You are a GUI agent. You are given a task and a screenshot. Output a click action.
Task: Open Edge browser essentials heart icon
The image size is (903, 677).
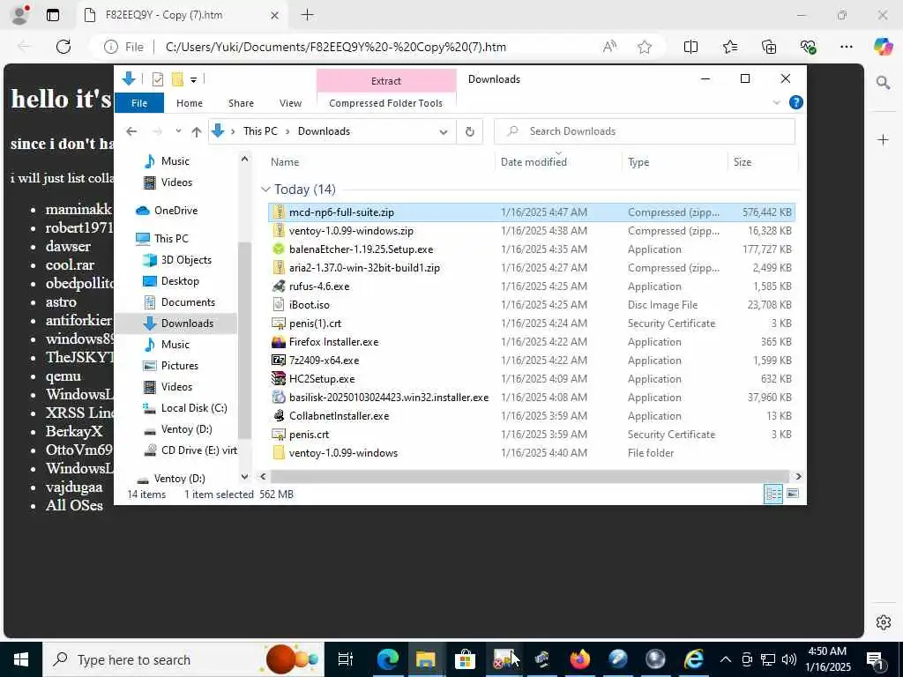(x=808, y=47)
